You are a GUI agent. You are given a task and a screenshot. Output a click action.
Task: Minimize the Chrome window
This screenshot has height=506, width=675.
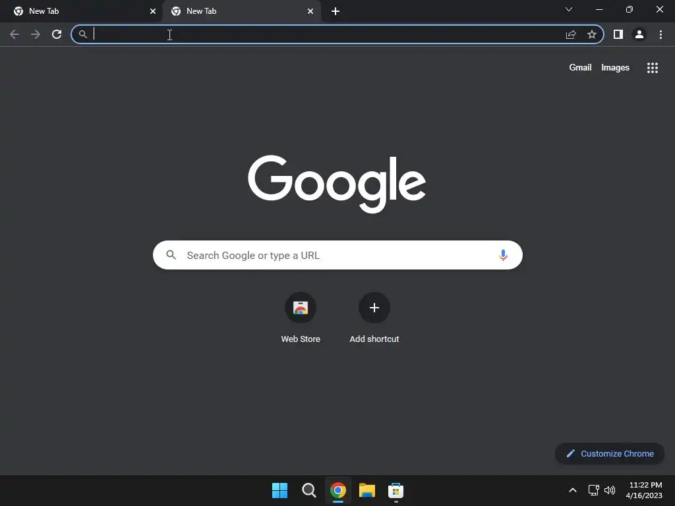(x=599, y=9)
